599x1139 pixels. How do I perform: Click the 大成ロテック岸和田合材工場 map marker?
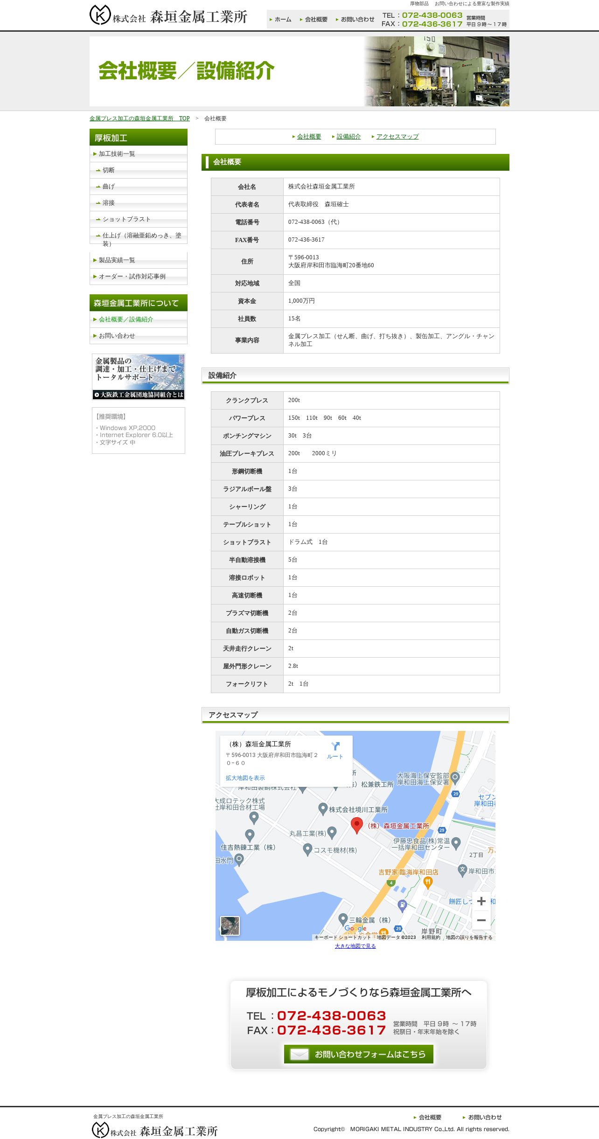tap(254, 818)
